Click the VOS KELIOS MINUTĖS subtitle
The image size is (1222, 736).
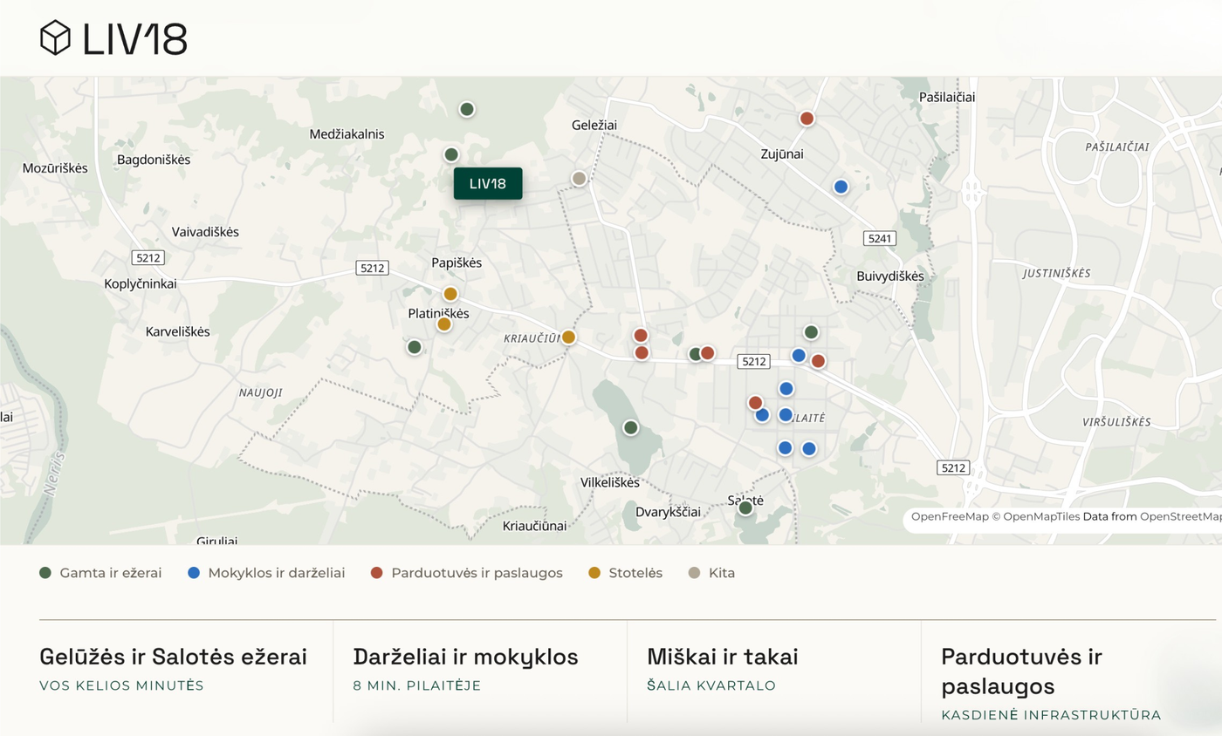click(x=121, y=685)
